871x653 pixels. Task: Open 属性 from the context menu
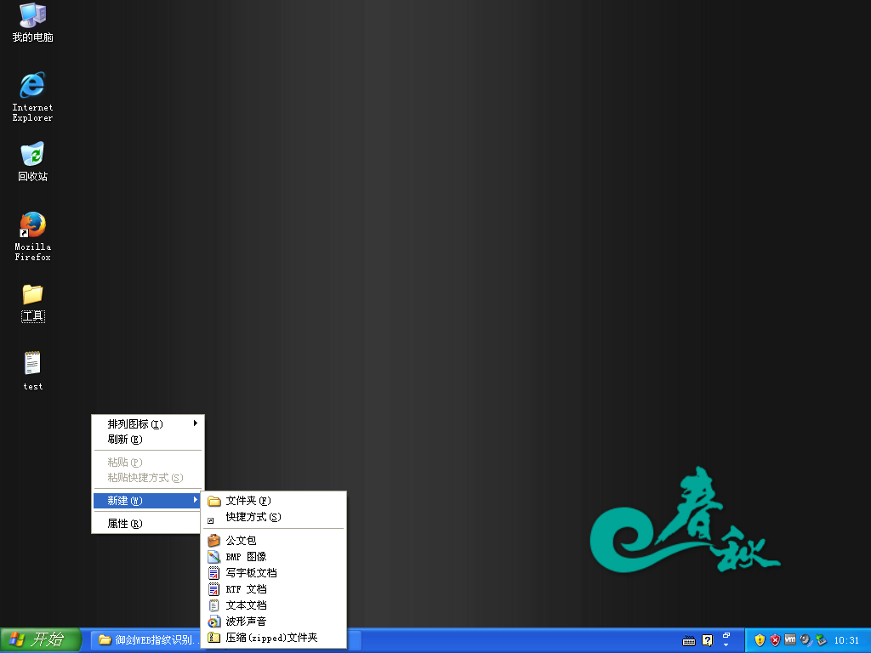(148, 524)
